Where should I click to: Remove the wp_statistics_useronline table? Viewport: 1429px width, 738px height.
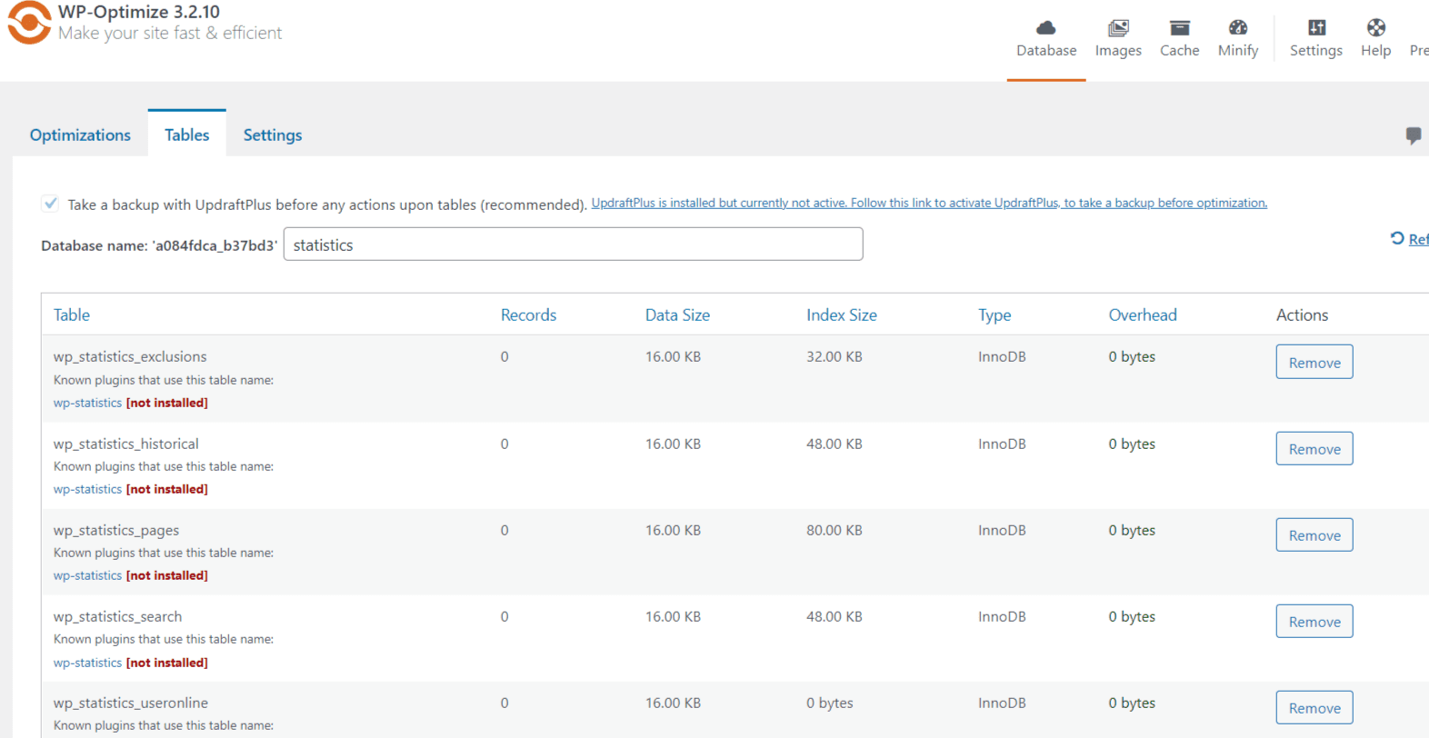click(1314, 708)
